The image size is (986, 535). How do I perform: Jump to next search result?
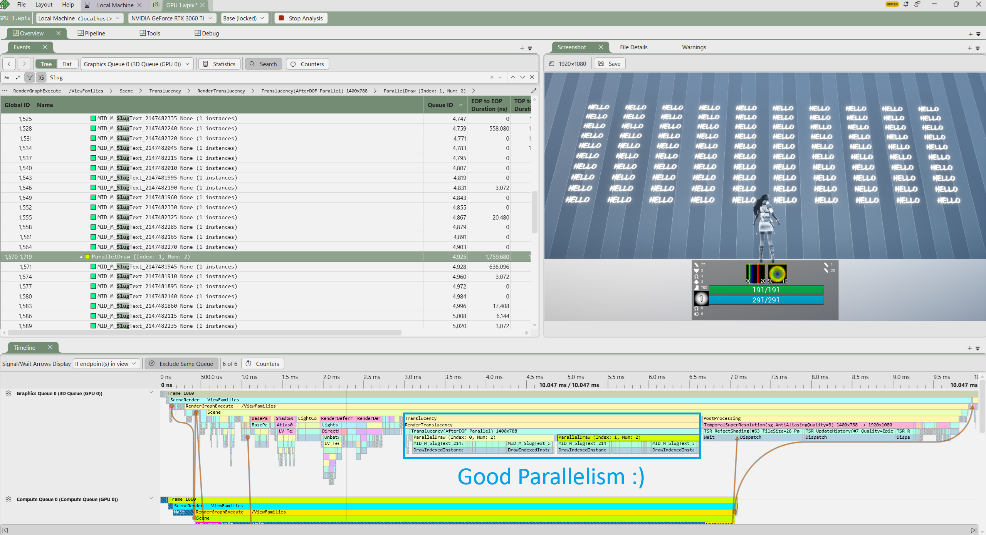click(522, 77)
